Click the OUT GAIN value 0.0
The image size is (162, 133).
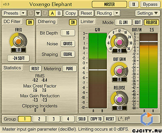tap(120, 79)
